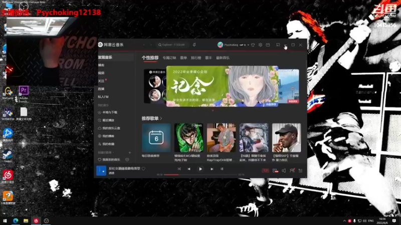This screenshot has height=225, width=401.
Task: Open the listen-to-identify microphone icon
Action: coord(194,45)
